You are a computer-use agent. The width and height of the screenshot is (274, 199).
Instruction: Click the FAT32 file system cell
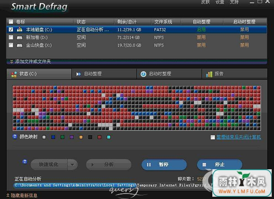pos(160,30)
